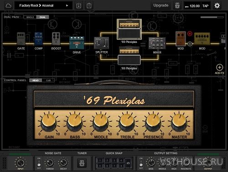Click the amp TREBLE knob
This screenshot has width=228, height=172.
tap(127, 123)
